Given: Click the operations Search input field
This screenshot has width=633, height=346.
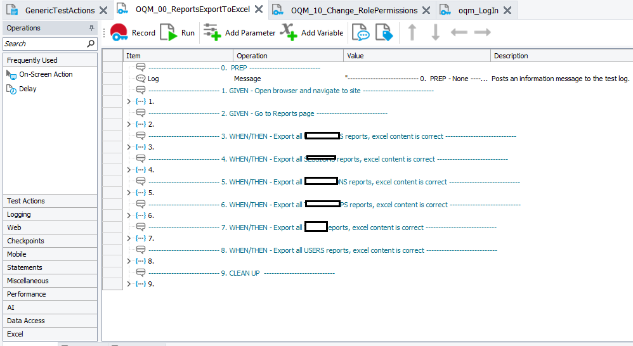Looking at the screenshot, I should (x=44, y=44).
